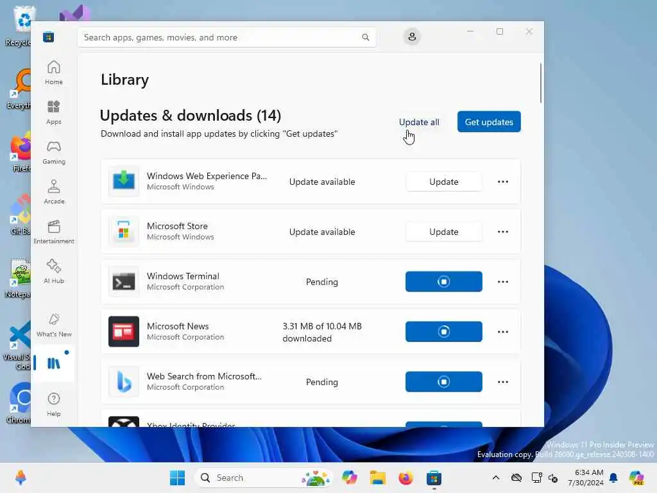Open the AI Hub section
Image resolution: width=657 pixels, height=493 pixels.
click(x=54, y=272)
